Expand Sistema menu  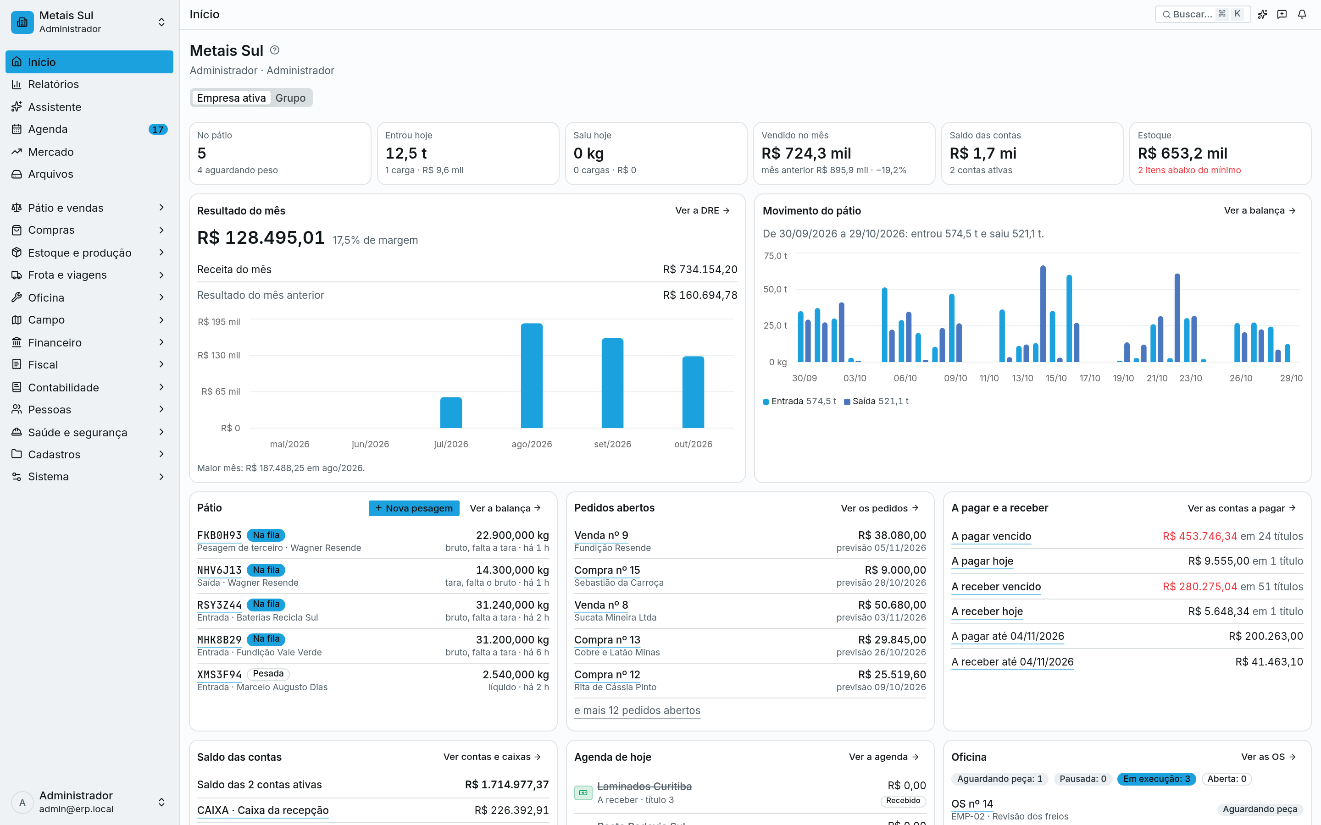[89, 476]
